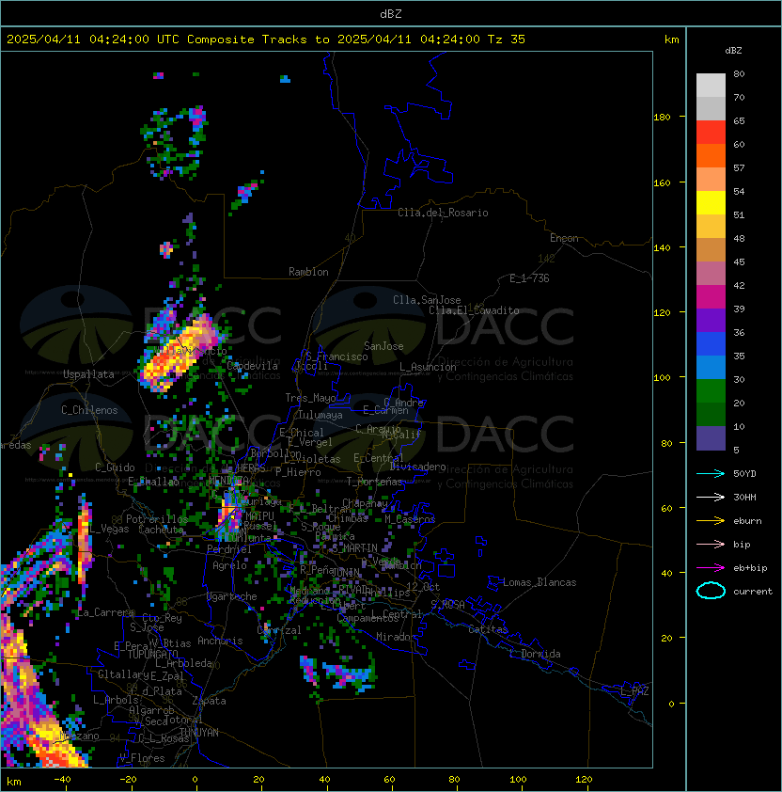Click the pink bip arrow icon

[x=711, y=545]
